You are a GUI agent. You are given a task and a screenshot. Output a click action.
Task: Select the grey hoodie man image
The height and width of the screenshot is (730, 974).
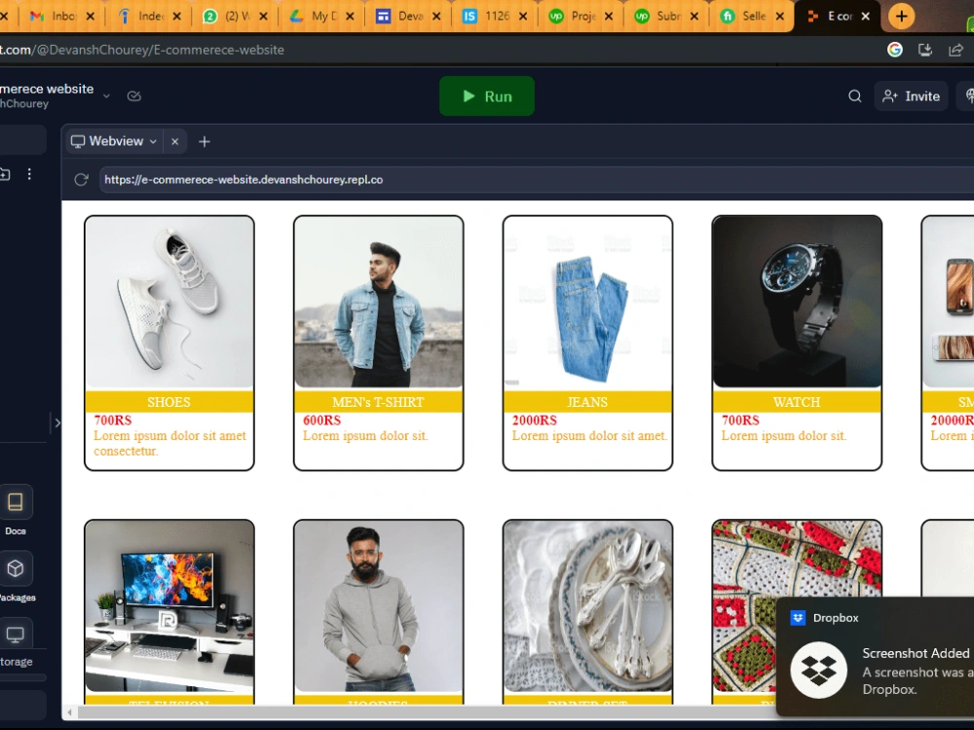point(378,607)
